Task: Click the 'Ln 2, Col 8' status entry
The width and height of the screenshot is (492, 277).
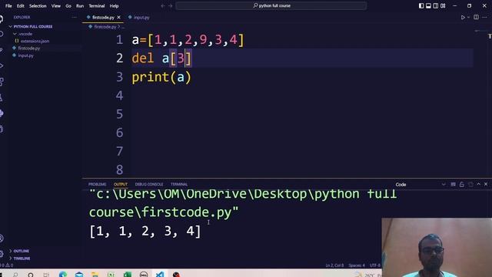Action: click(x=334, y=265)
